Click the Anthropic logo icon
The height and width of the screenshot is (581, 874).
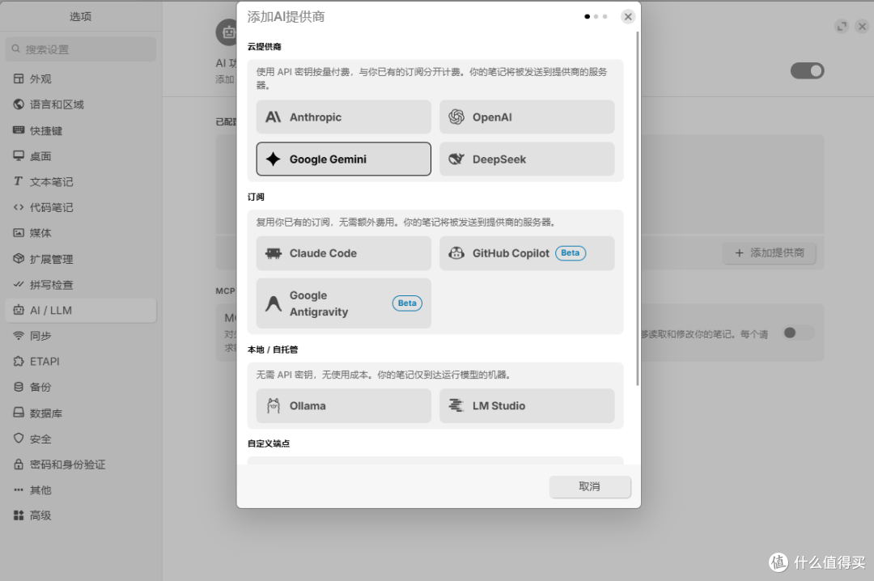tap(274, 117)
